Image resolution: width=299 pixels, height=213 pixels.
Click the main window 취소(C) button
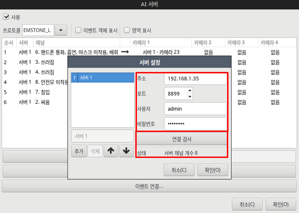(247, 204)
